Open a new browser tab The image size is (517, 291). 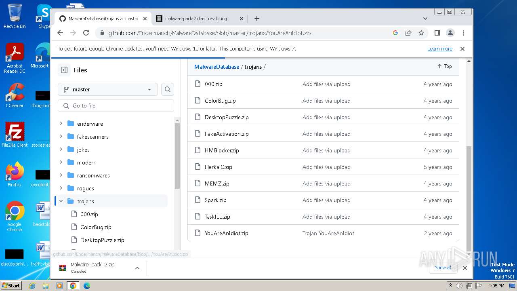257,19
